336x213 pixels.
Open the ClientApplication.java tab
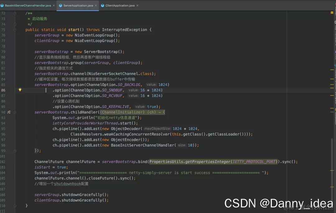120,6
